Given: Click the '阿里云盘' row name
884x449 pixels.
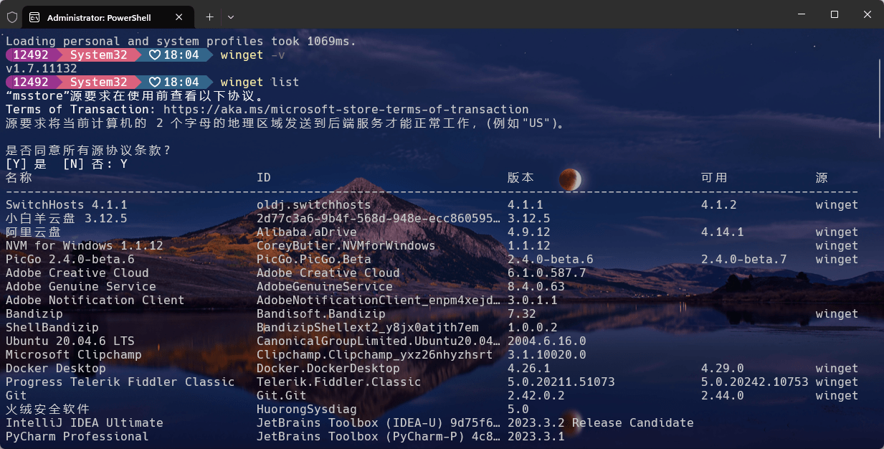Looking at the screenshot, I should [33, 232].
